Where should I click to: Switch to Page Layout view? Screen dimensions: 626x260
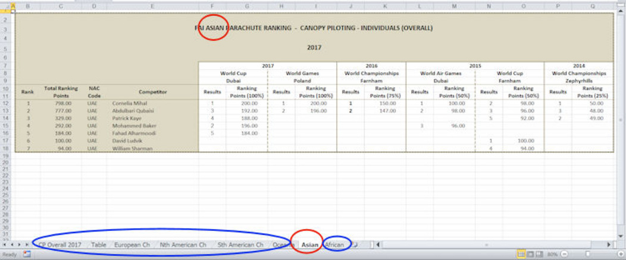[x=530, y=254]
